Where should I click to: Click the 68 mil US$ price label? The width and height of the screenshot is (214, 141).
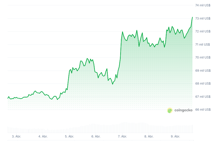pos(203,84)
